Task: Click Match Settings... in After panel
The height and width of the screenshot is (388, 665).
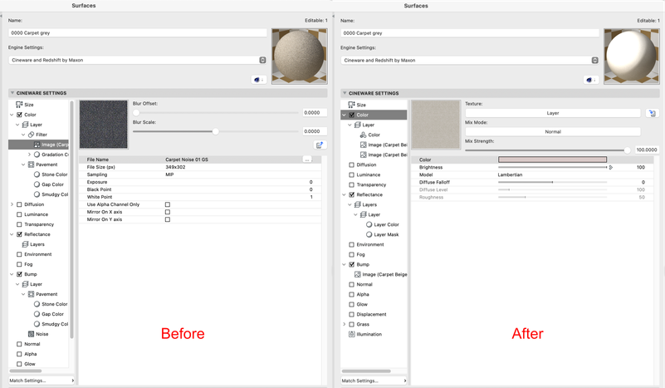Action: [374, 381]
